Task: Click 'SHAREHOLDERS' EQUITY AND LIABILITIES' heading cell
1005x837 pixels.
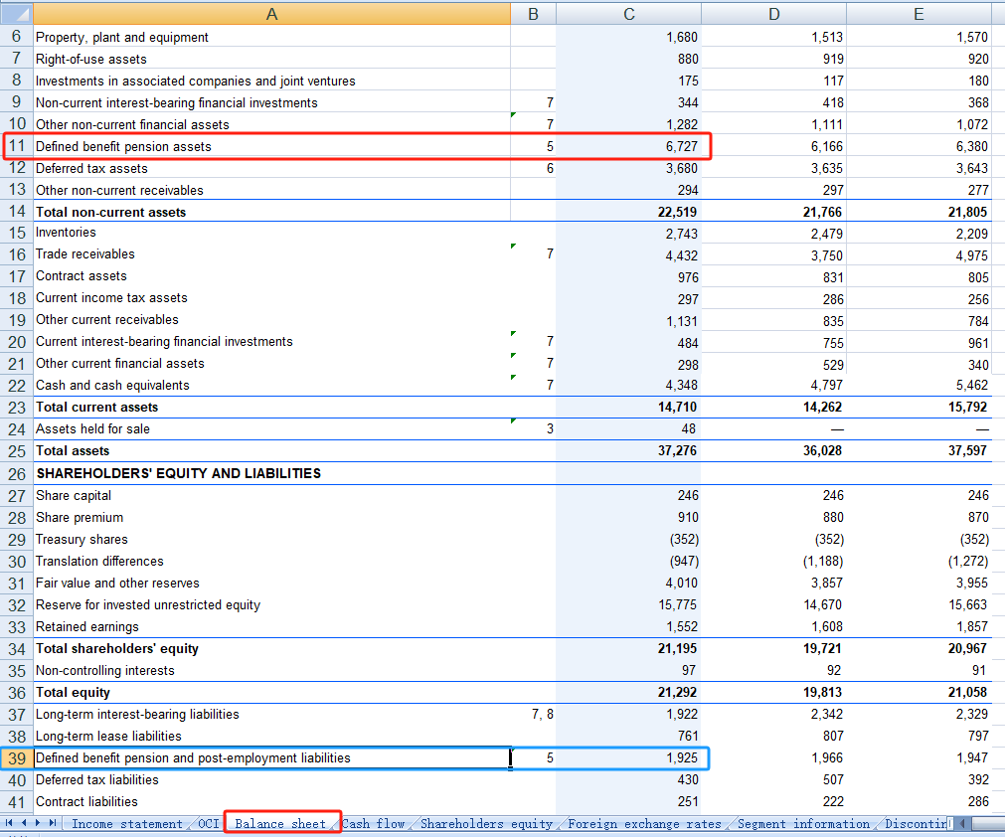Action: click(271, 473)
